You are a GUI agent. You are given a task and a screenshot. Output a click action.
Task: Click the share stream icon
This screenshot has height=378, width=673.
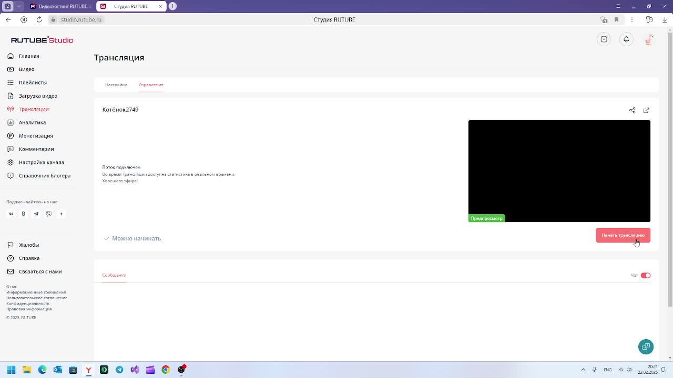(x=632, y=110)
